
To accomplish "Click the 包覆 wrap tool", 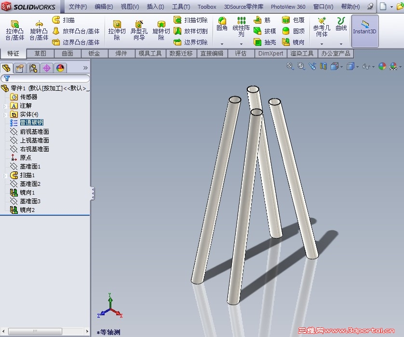I will coord(293,20).
